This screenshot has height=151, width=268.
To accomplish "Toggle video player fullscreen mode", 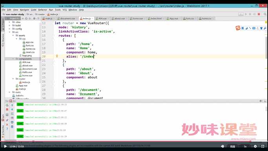I will [x=263, y=146].
